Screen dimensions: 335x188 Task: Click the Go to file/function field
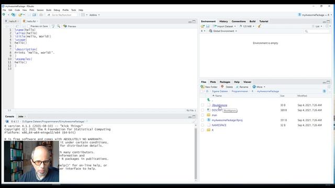point(62,15)
